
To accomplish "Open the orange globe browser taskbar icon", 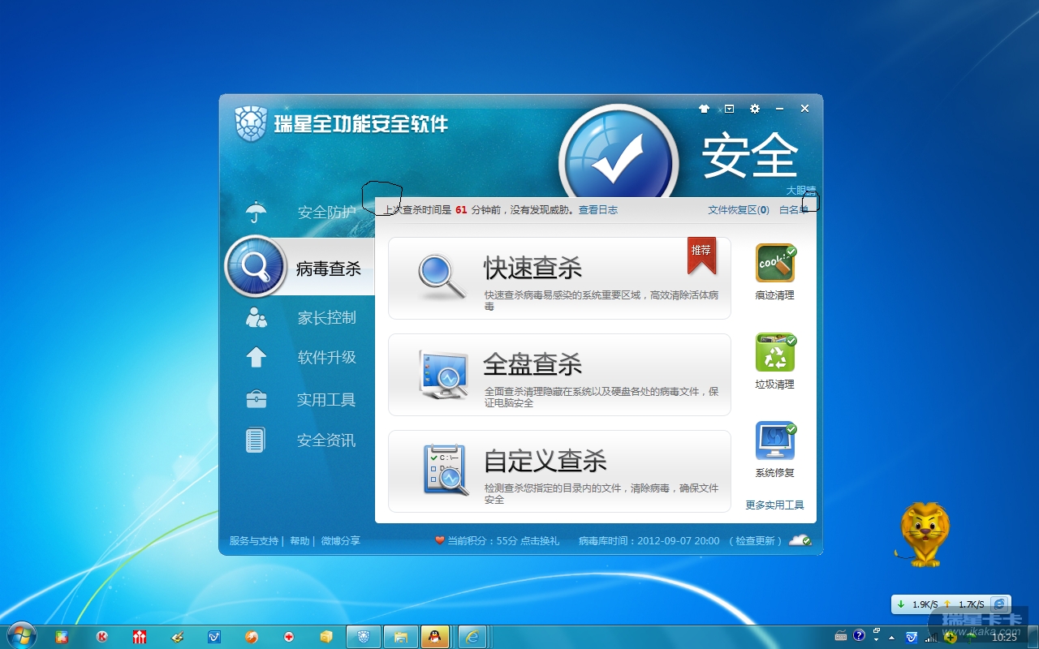I will (252, 637).
